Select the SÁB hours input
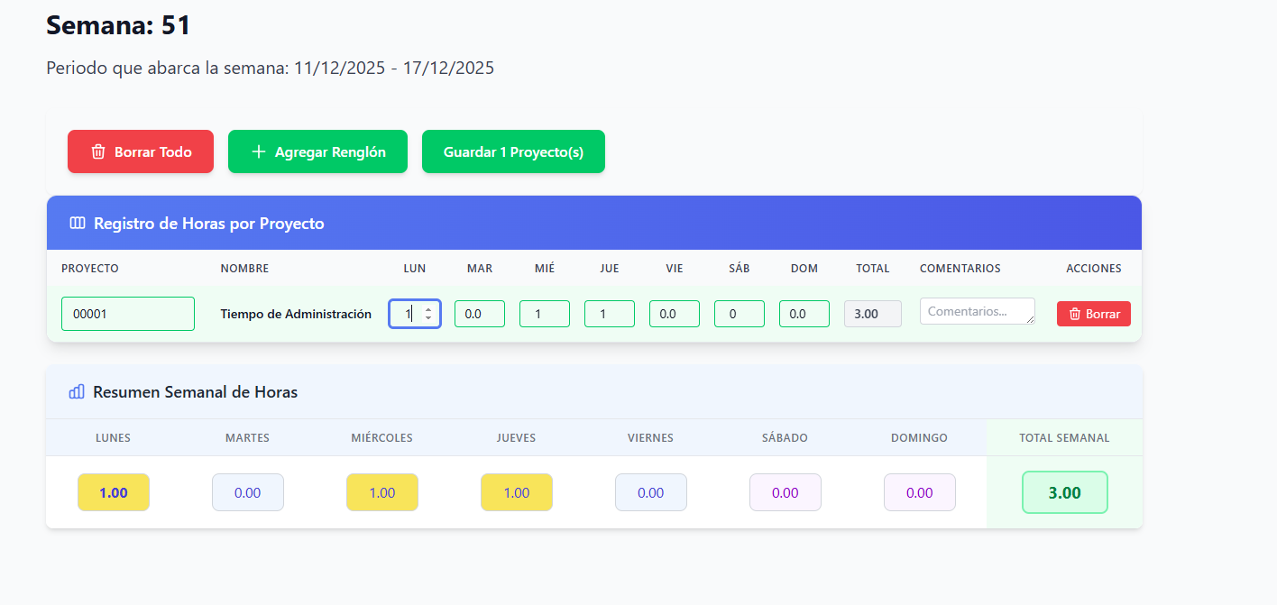1277x605 pixels. point(739,314)
